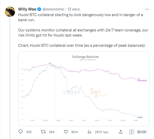
Task: Click the 105 replies count
Action: pyautogui.click(x=29, y=132)
